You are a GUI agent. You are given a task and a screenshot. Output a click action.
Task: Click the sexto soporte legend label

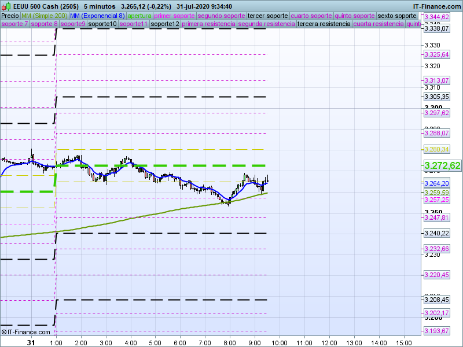(x=396, y=16)
